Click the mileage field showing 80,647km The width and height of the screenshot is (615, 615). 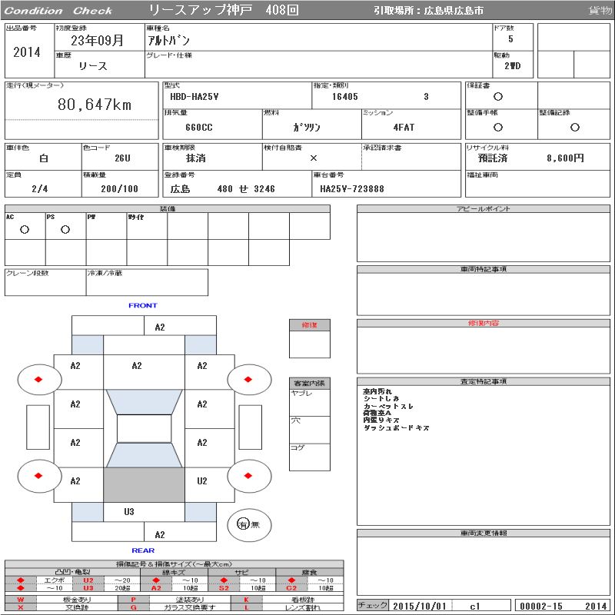[95, 105]
